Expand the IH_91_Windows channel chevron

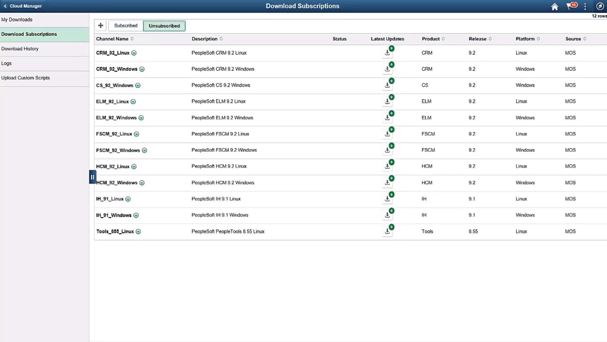(x=136, y=215)
